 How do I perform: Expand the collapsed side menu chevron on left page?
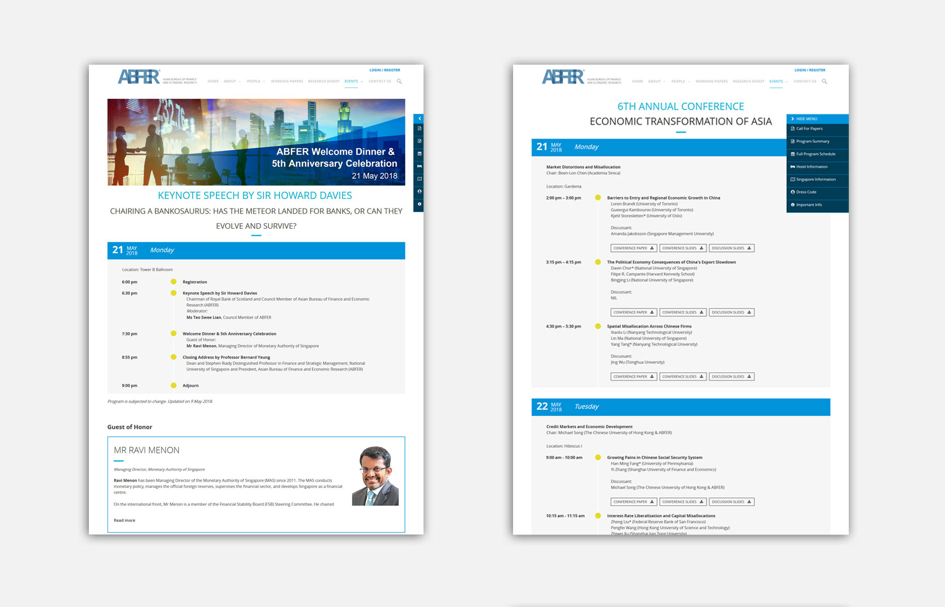point(419,119)
